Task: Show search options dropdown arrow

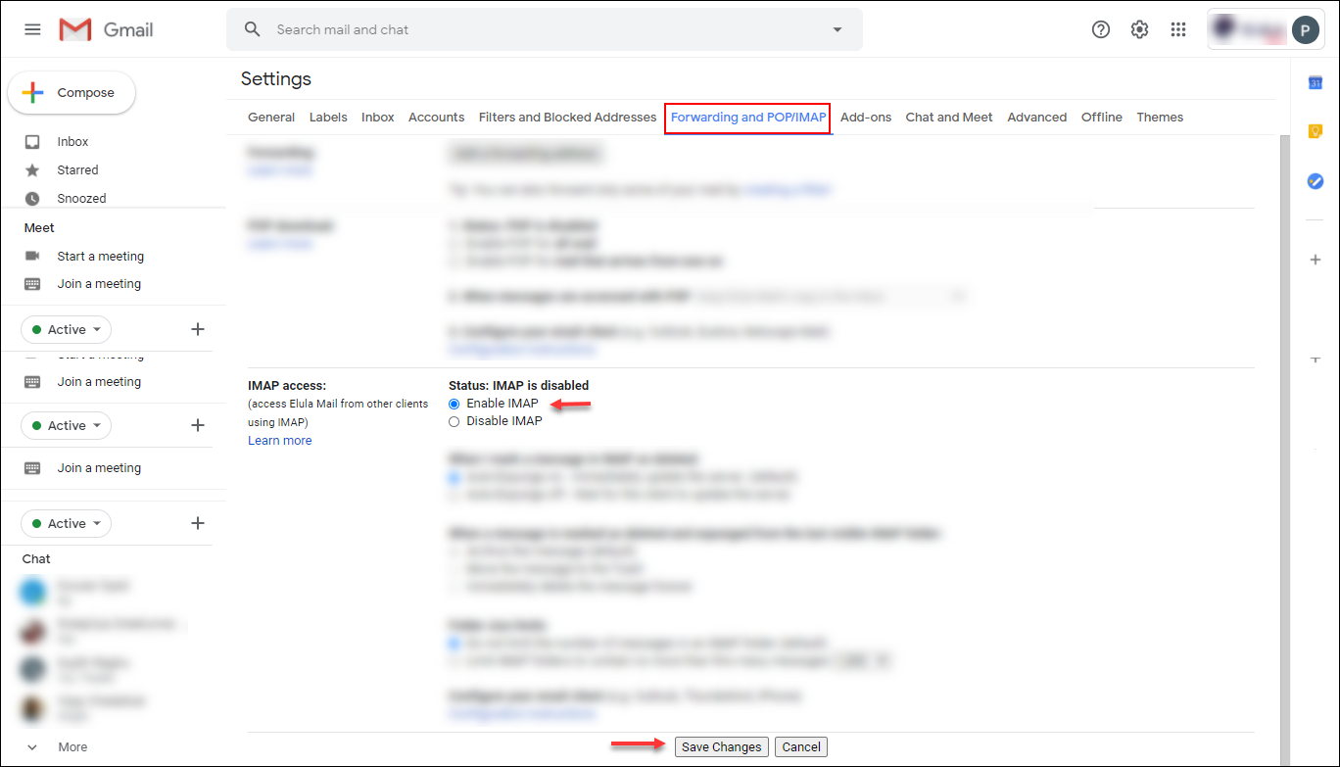Action: 837,29
